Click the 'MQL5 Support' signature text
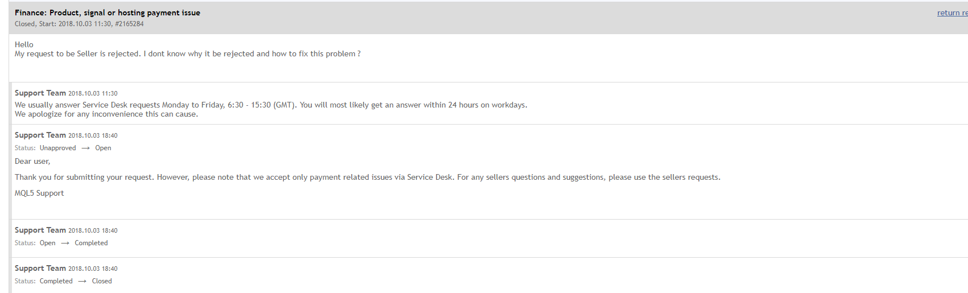This screenshot has height=293, width=968. [39, 193]
